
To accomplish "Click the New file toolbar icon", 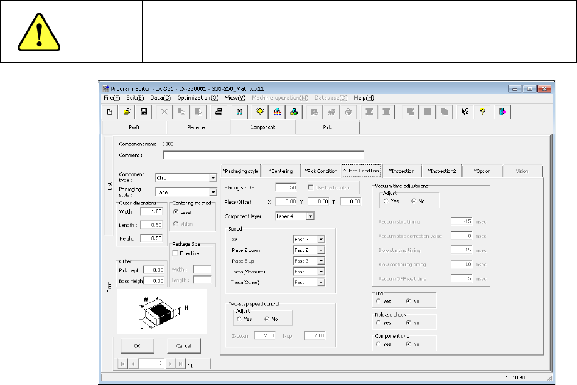I will click(110, 112).
